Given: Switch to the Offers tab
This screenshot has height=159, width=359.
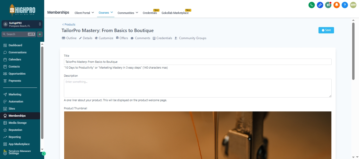Looking at the screenshot, I should 122,38.
